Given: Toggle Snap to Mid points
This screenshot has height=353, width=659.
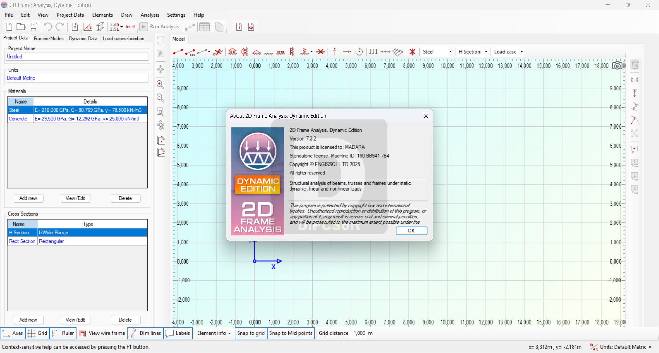Looking at the screenshot, I should [x=291, y=333].
